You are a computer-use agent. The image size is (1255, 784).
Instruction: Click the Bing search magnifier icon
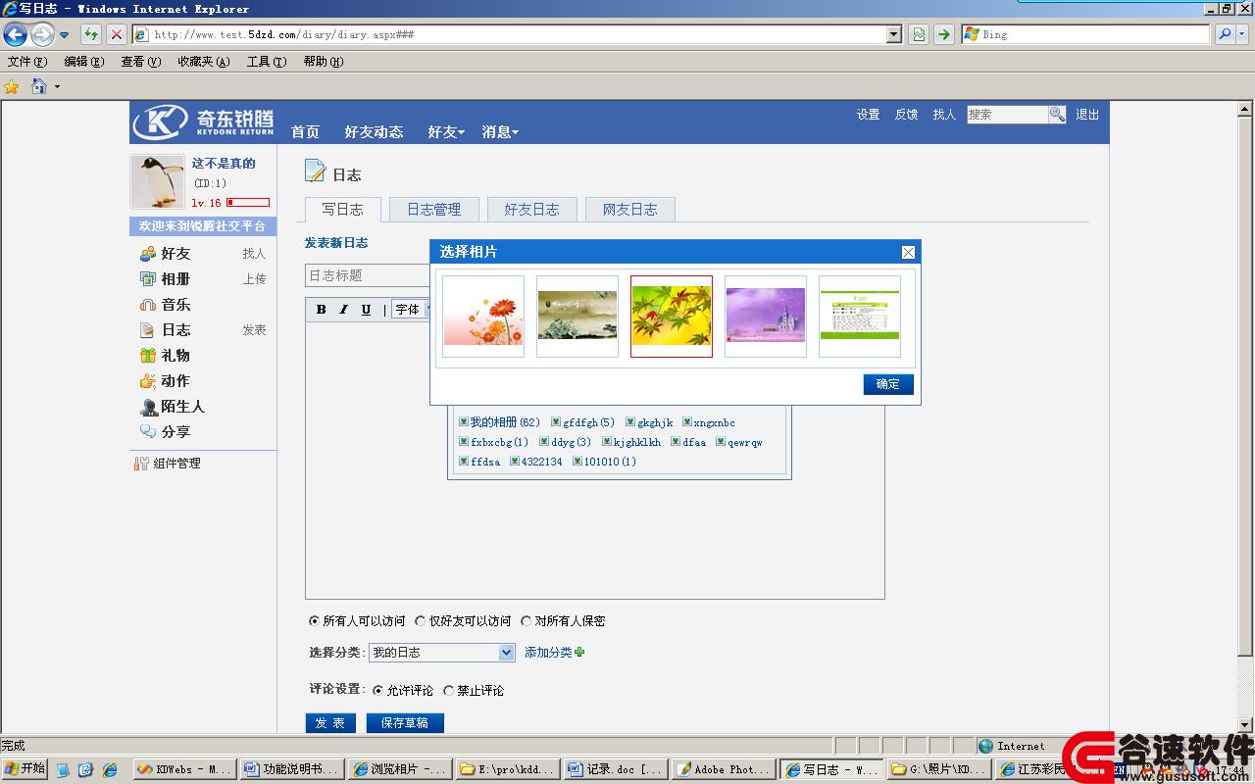(x=1224, y=34)
